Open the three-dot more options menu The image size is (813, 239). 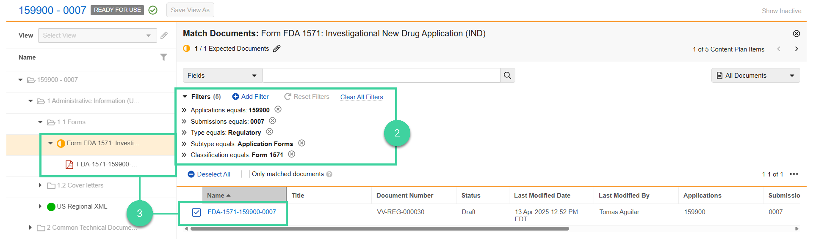(794, 174)
